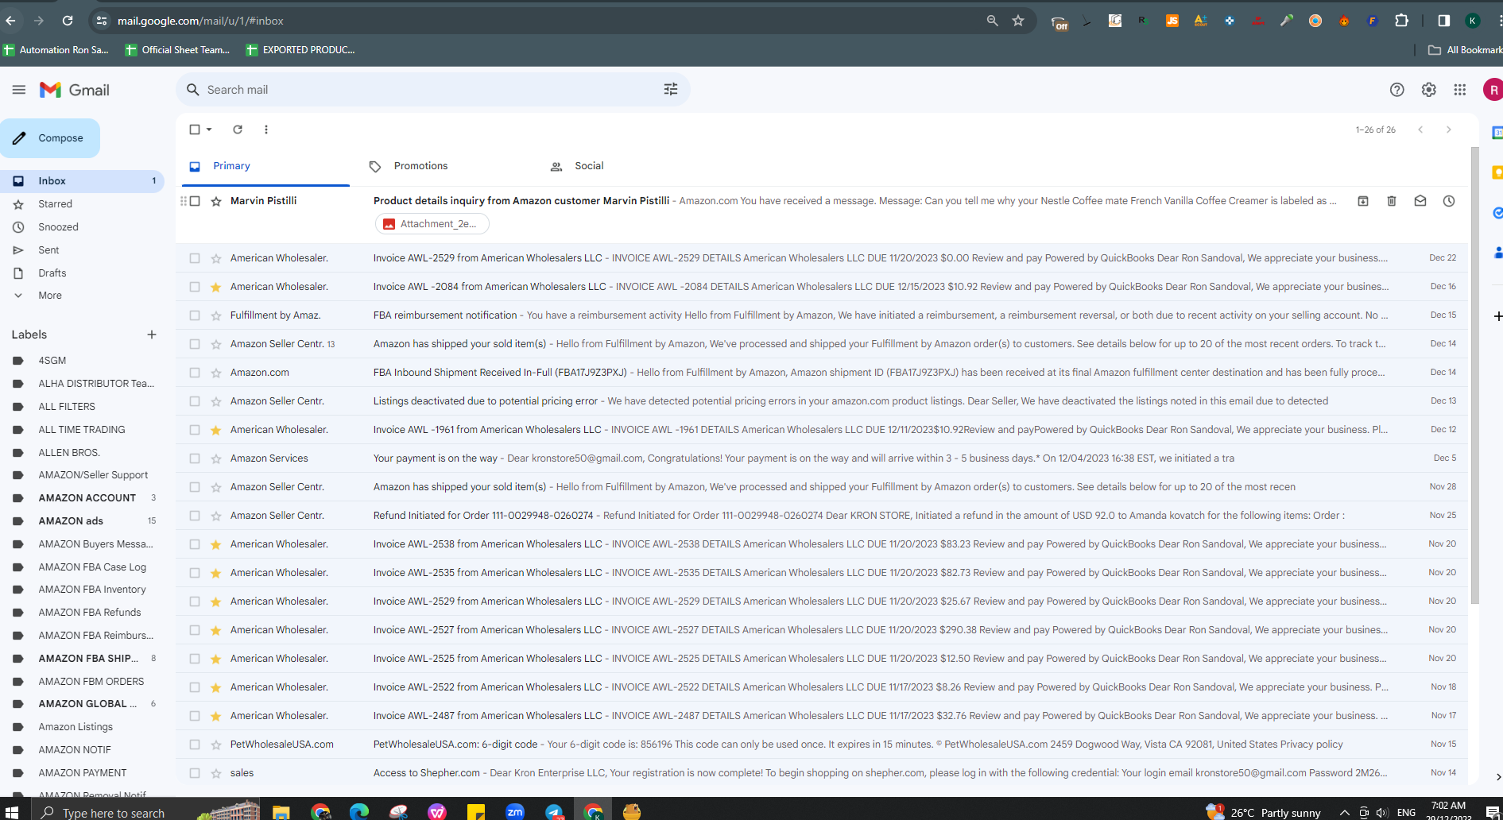Open Gmail Support help icon
Screen dimensions: 1503x820
click(1396, 90)
